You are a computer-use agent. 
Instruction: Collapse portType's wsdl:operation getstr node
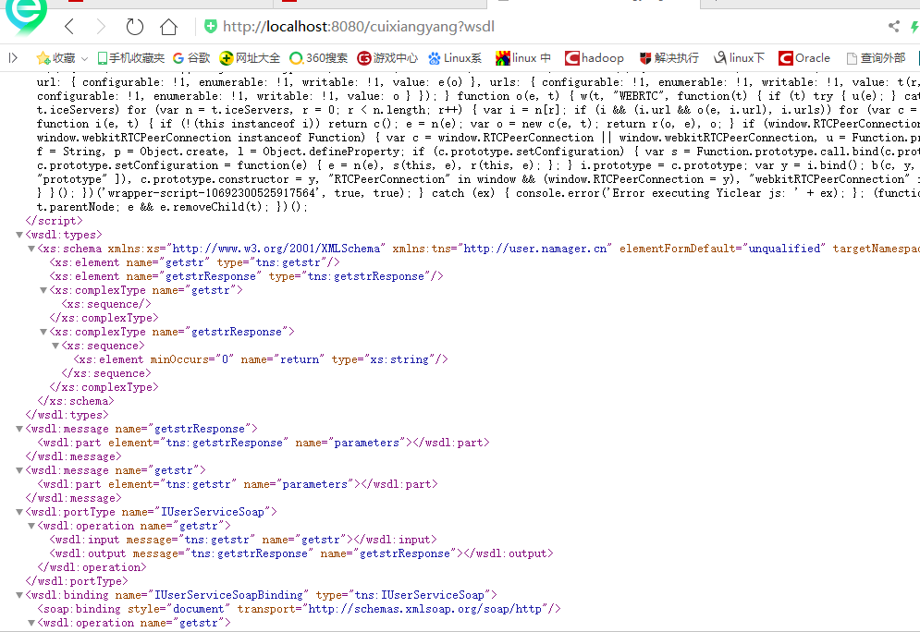tap(31, 526)
